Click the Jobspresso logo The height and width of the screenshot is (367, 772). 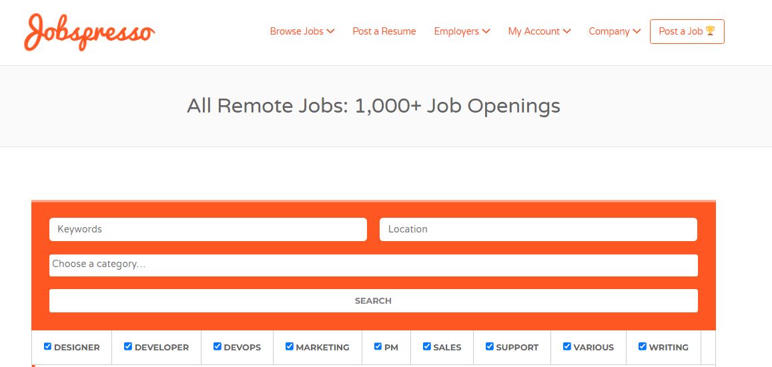pos(89,32)
